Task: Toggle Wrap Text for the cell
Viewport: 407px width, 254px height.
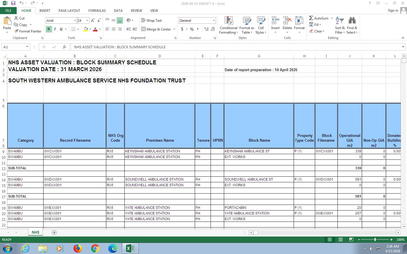Action: 151,21
